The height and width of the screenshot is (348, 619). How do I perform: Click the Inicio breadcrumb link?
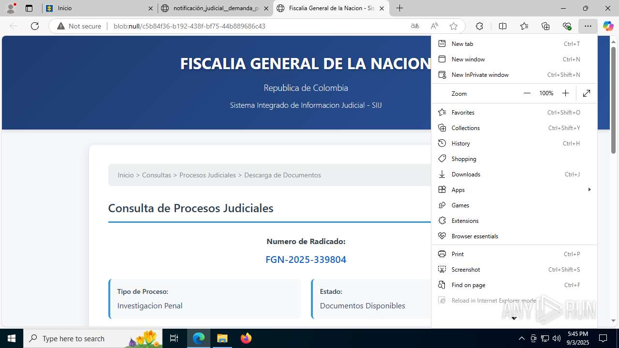coord(126,175)
